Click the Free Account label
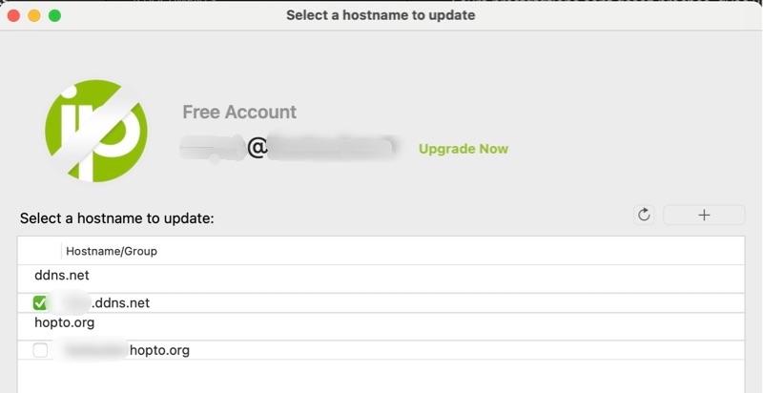The height and width of the screenshot is (393, 763). (239, 113)
